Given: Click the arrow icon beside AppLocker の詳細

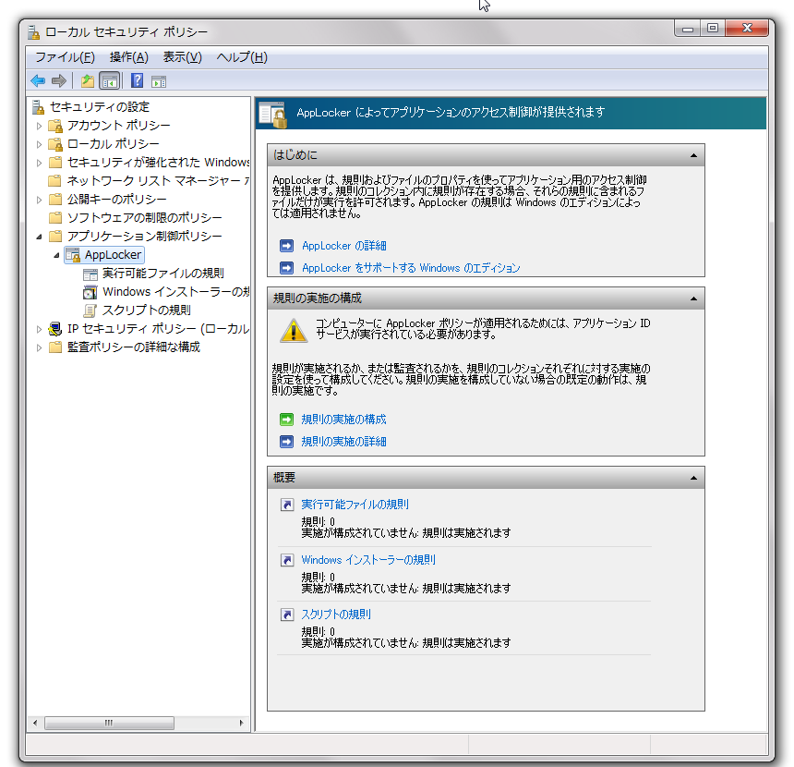Looking at the screenshot, I should pyautogui.click(x=286, y=246).
